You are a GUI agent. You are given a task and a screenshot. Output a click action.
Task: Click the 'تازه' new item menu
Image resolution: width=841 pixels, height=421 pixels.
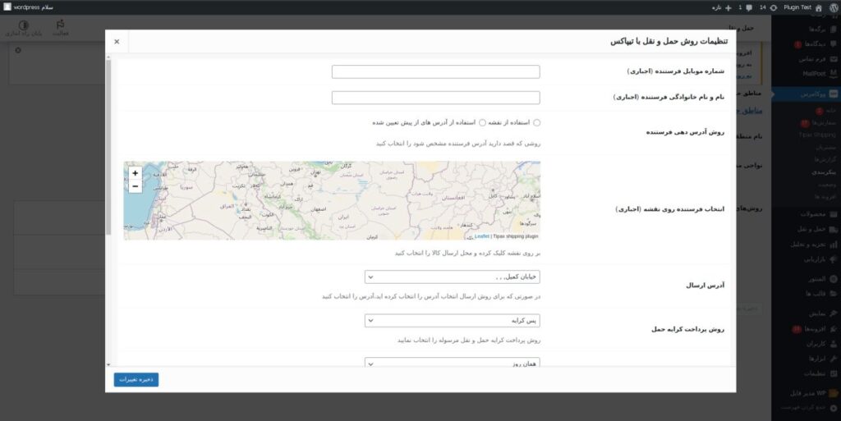(716, 7)
